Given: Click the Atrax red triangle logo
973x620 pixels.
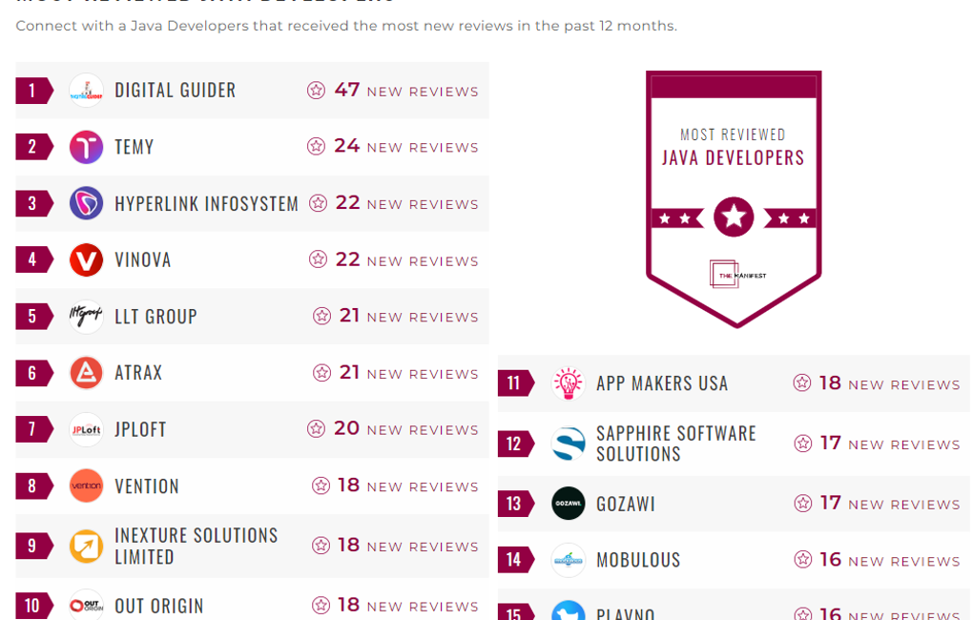Looking at the screenshot, I should point(86,373).
